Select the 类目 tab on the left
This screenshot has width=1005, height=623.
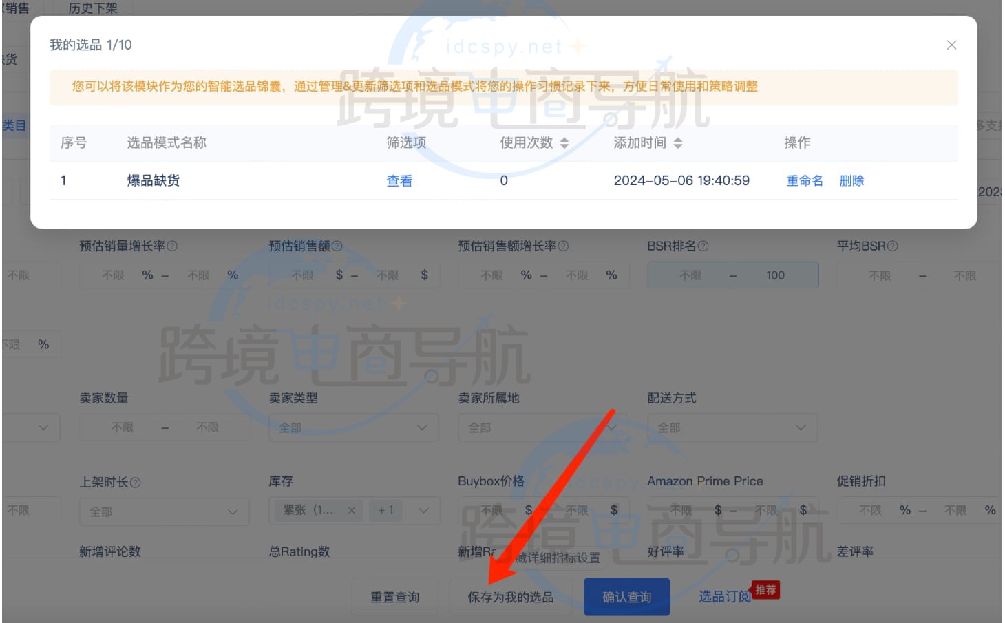(14, 126)
